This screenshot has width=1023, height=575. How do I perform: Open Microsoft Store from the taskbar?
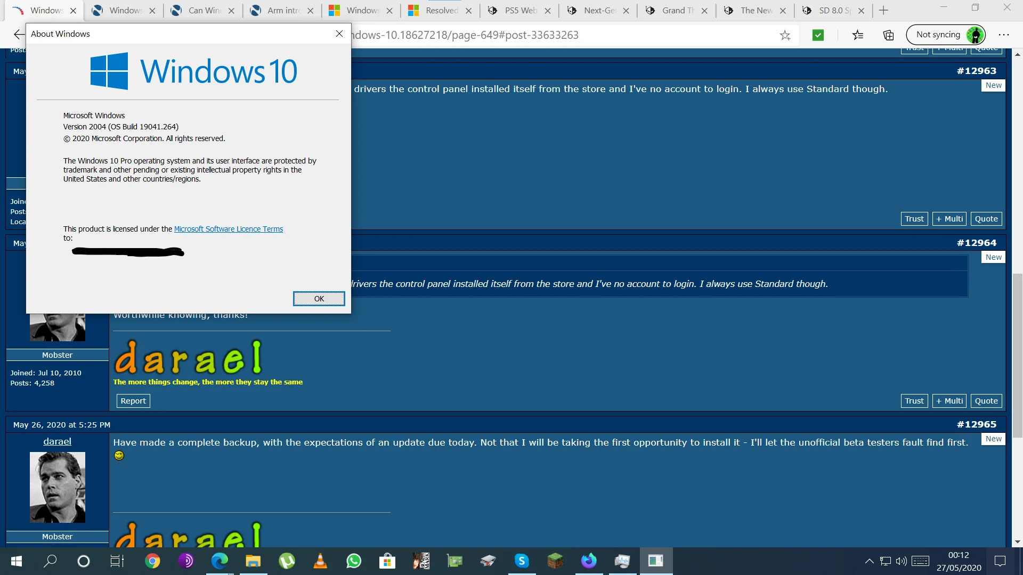tap(387, 561)
